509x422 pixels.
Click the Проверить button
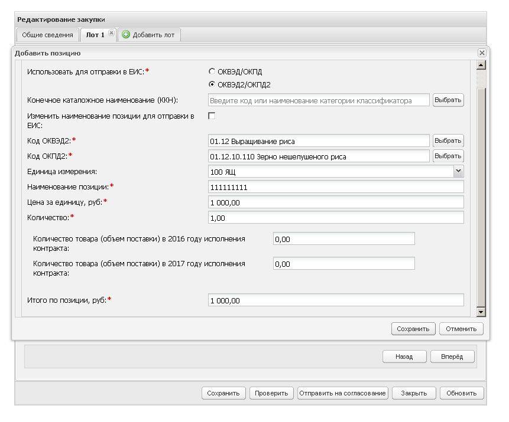pyautogui.click(x=271, y=393)
